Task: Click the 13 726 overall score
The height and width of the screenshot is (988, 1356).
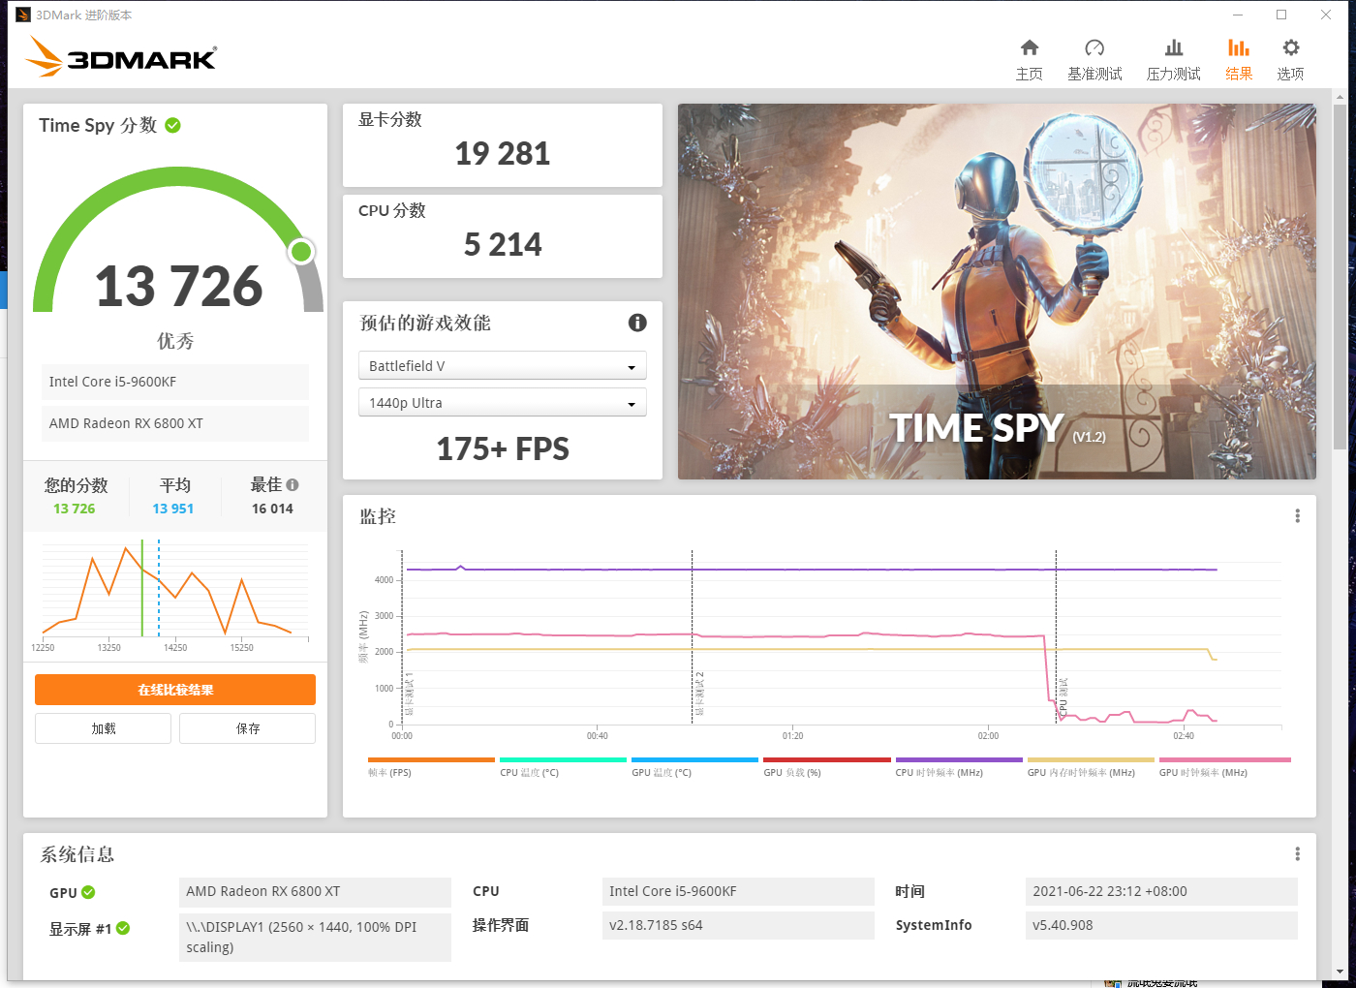Action: point(179,287)
